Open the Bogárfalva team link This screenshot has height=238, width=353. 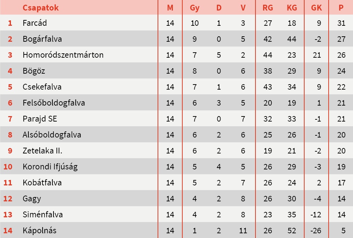tap(42, 39)
